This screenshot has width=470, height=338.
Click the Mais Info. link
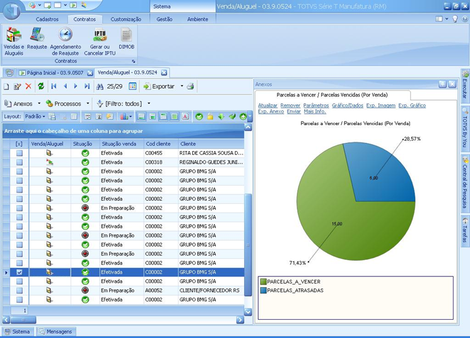pos(315,111)
